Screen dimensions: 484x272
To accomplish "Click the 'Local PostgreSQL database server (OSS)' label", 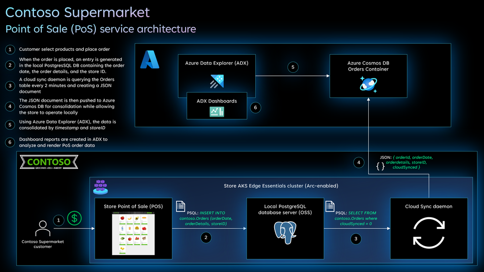I will (x=285, y=210).
